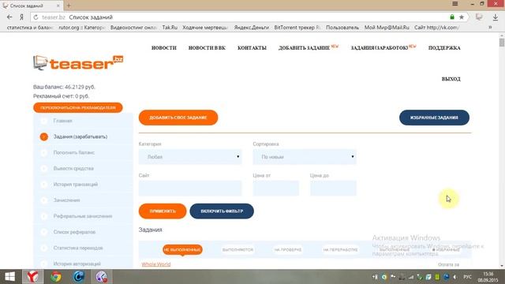The image size is (505, 284).
Task: Log out via ВЫХОД link
Action: click(451, 79)
